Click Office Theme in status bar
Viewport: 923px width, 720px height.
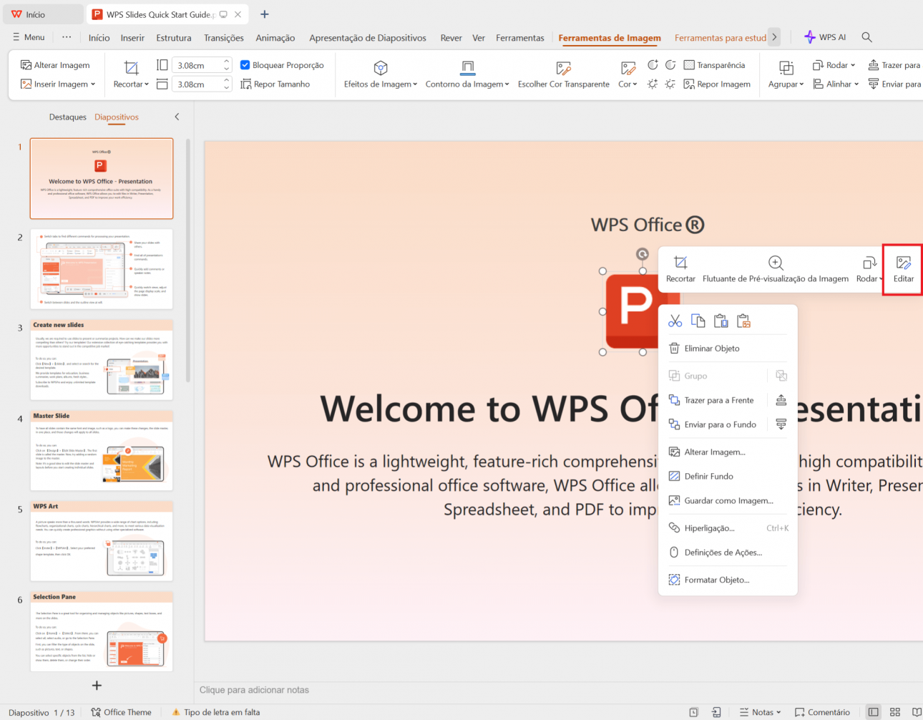tap(122, 712)
